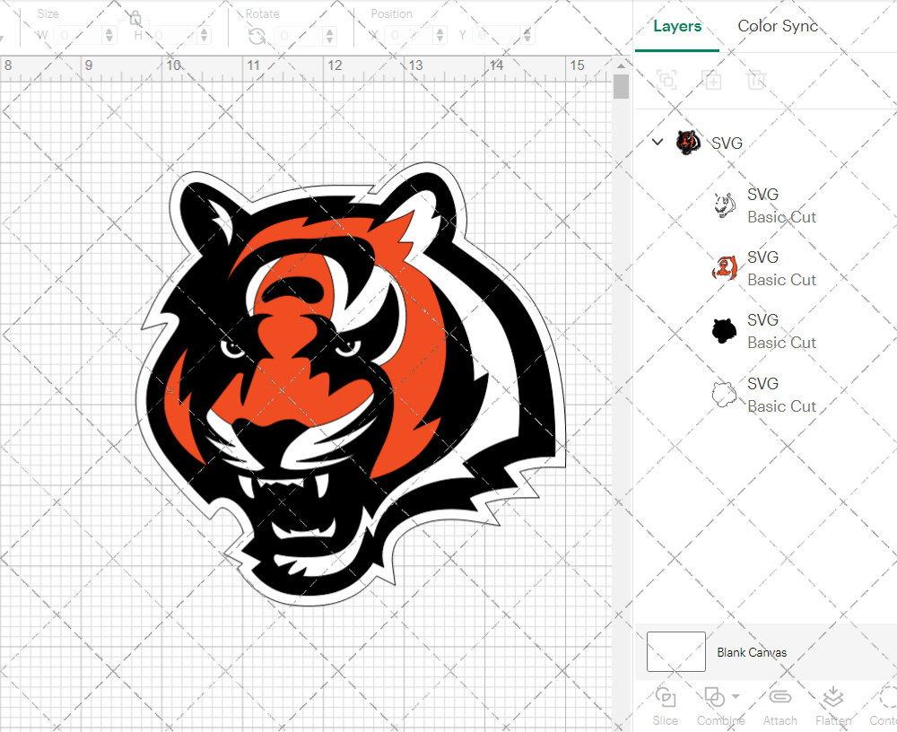Image resolution: width=897 pixels, height=732 pixels.
Task: Click the Y position input field
Action: point(497,36)
